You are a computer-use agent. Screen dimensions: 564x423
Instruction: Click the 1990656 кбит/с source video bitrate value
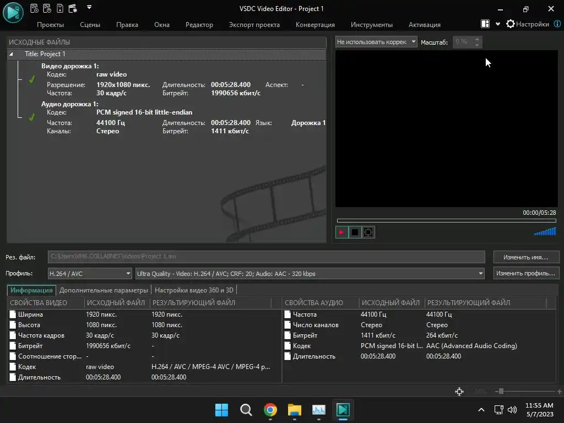click(x=108, y=346)
